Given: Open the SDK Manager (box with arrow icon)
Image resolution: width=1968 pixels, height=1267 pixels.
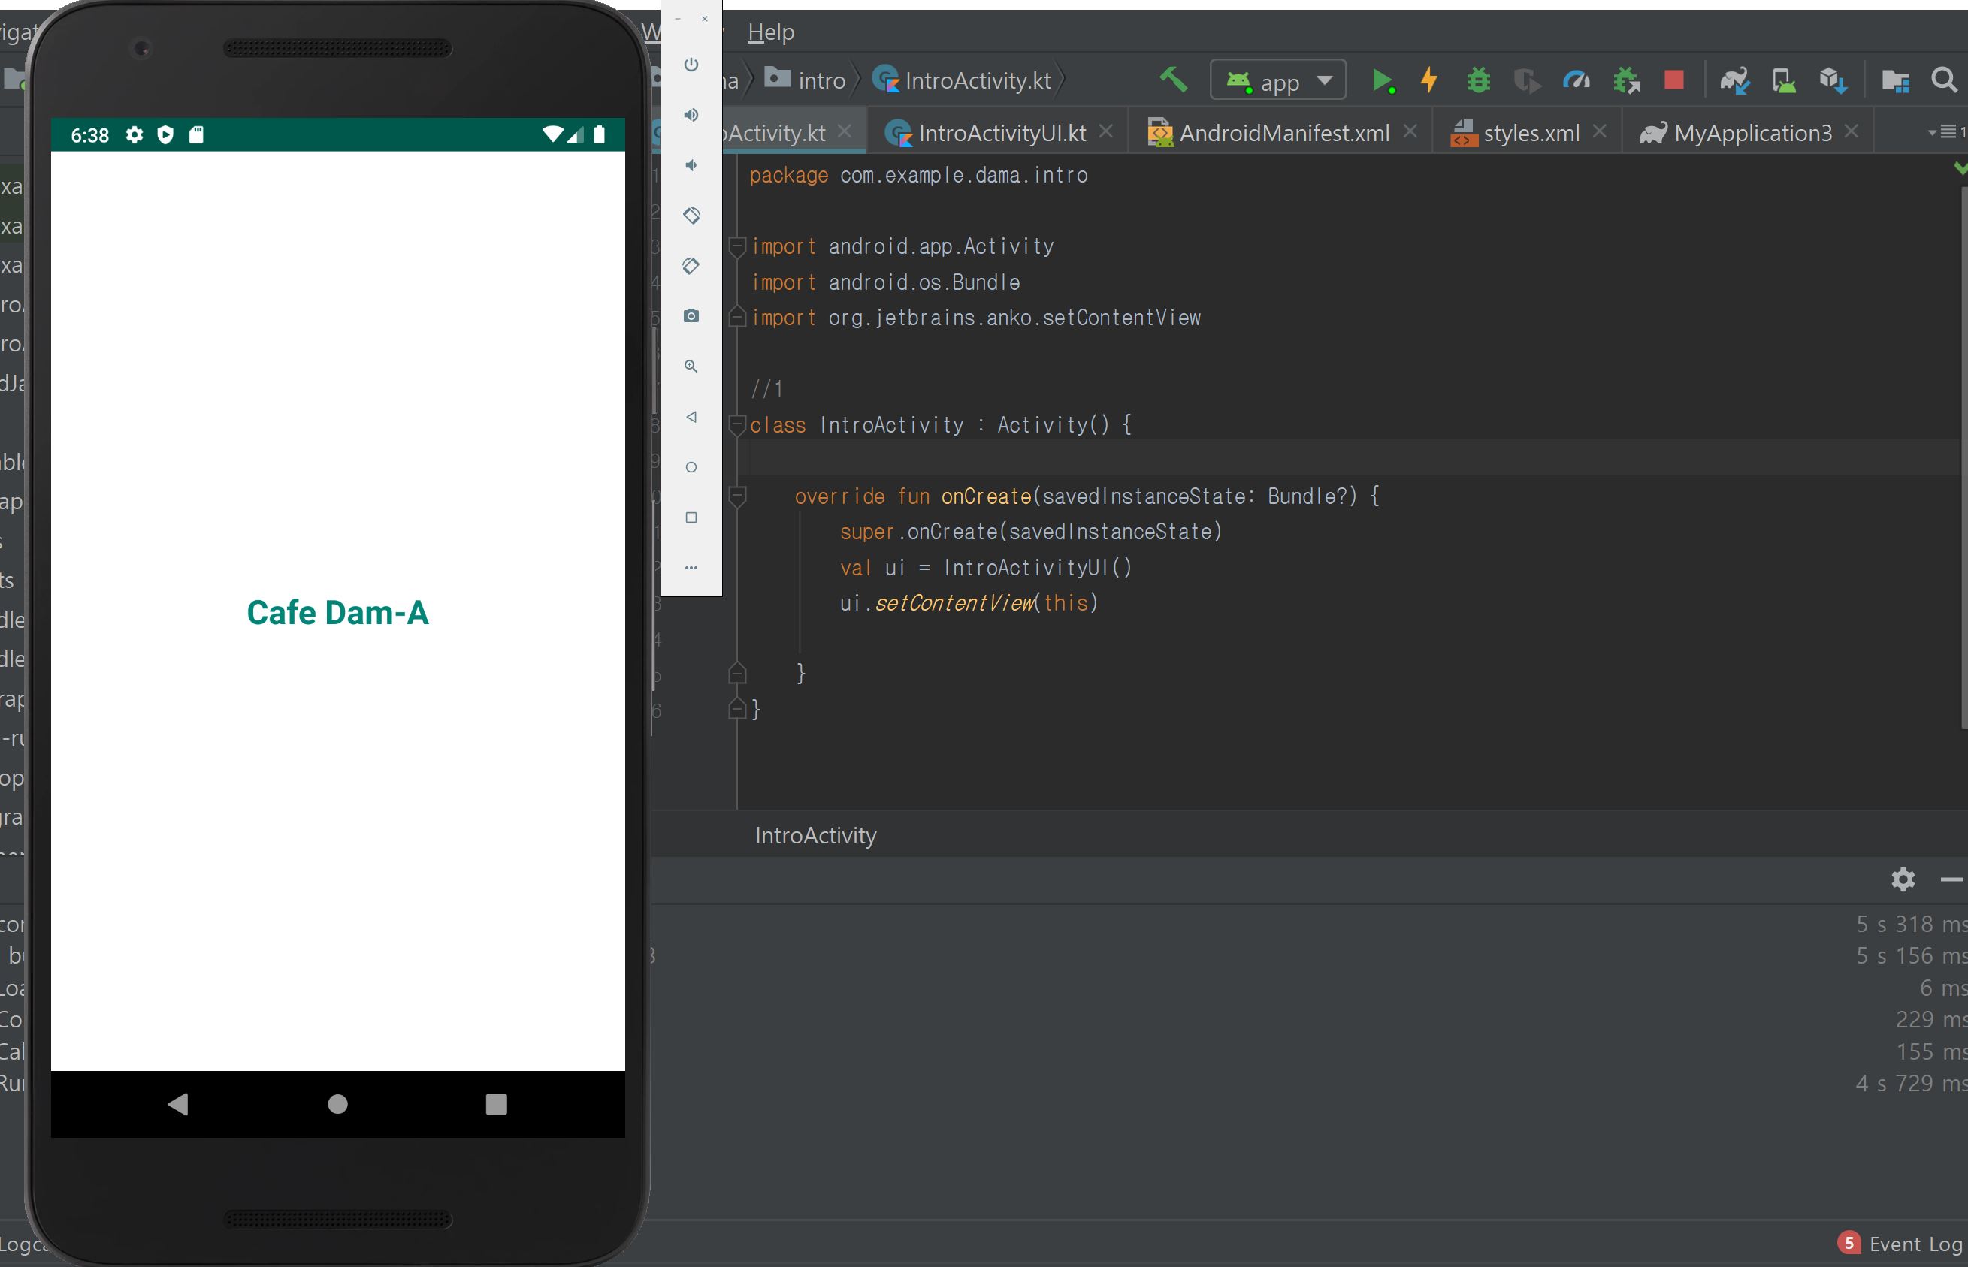Looking at the screenshot, I should click(x=1833, y=80).
